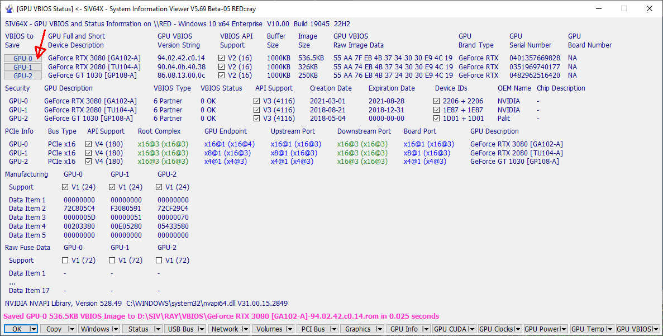Toggle PCIe V4 (180) checkbox for GPU-2
Screen dimensions: 663x336
(88, 161)
